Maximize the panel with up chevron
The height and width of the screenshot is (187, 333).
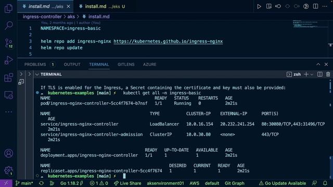pyautogui.click(x=318, y=64)
